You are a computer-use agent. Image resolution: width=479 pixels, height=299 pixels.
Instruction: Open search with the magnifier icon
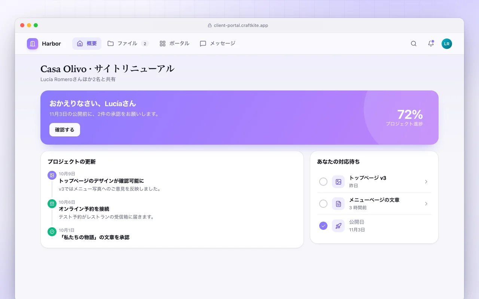[414, 44]
